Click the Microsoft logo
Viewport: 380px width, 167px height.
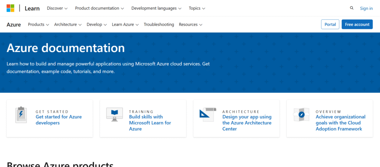pos(10,8)
